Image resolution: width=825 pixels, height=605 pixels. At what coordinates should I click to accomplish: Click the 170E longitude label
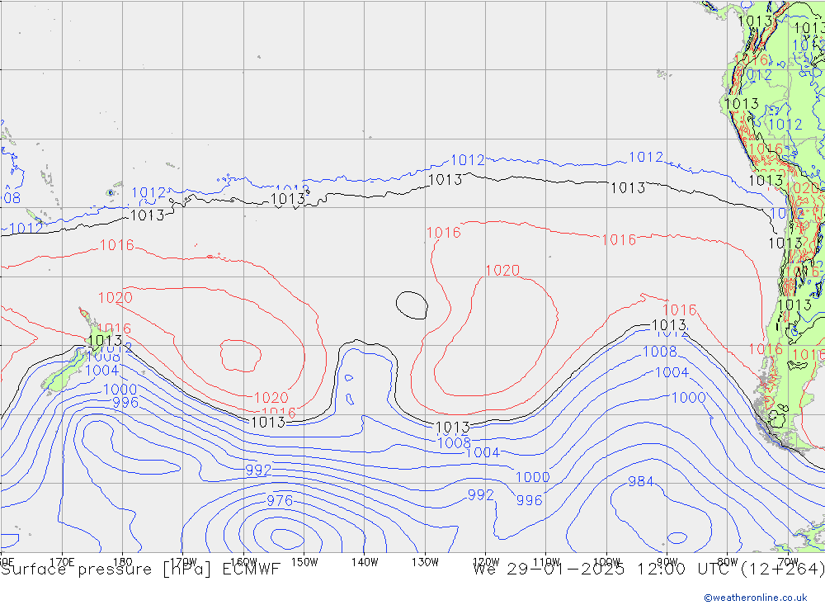(63, 561)
